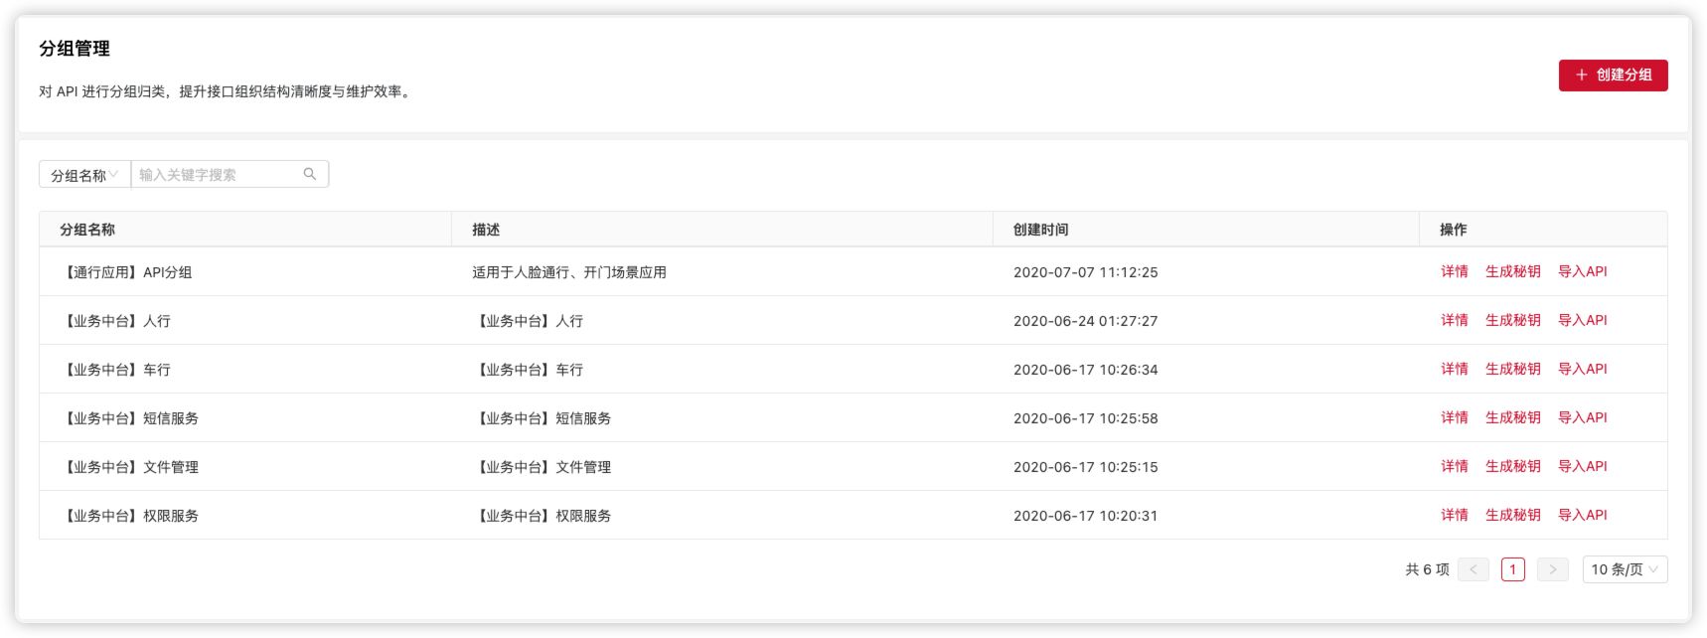The height and width of the screenshot is (638, 1707).
Task: Click the search magnifier icon
Action: point(310,174)
